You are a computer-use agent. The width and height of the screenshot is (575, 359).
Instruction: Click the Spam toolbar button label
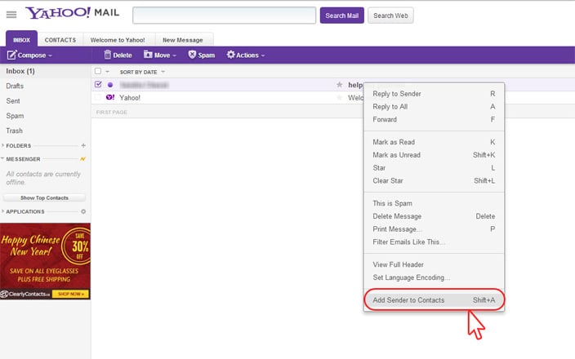click(x=207, y=55)
